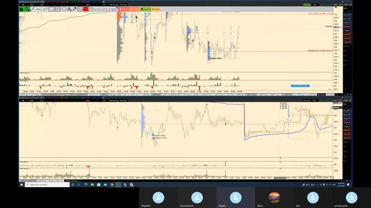
Task: Select the note label tool
Action: pyautogui.click(x=80, y=9)
